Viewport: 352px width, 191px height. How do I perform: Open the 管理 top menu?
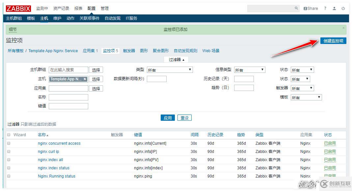point(105,9)
